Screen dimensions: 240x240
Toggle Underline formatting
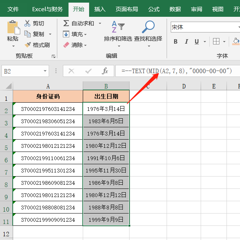click(x=197, y=41)
